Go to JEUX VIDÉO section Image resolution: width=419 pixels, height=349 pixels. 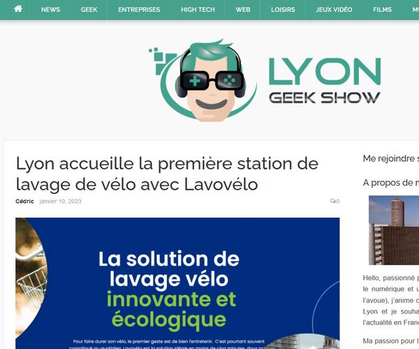(334, 10)
